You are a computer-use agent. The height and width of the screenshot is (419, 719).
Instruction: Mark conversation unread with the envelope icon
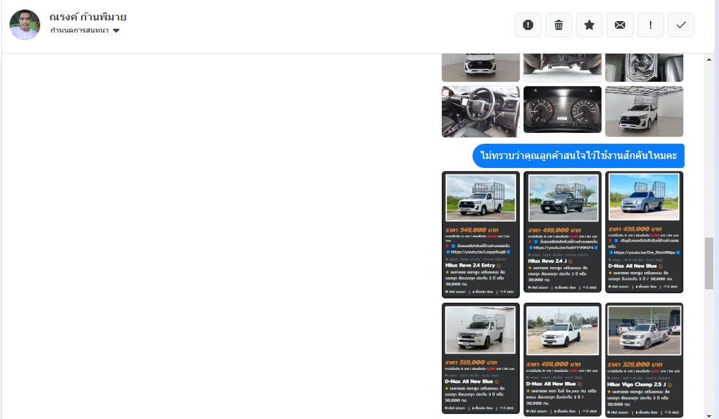pos(620,25)
